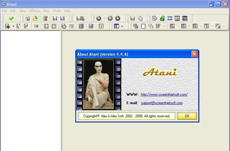Screen dimensions: 230x151
Task: Click the film icon with B letters
Action: pyautogui.click(x=151, y=26)
